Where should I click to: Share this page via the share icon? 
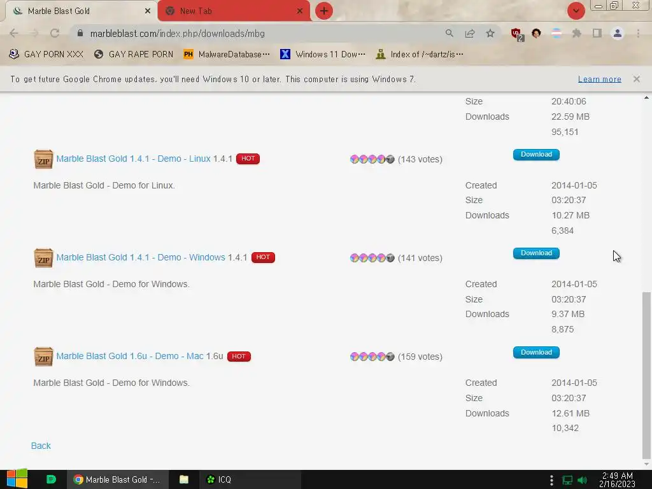click(x=470, y=33)
